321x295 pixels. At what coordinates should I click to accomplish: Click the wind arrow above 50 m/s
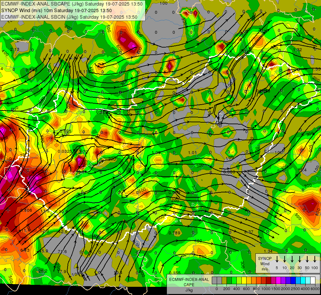pos(307,259)
